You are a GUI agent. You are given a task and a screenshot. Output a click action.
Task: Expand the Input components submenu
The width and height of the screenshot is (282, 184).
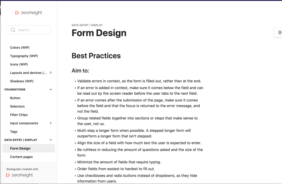coord(51,123)
